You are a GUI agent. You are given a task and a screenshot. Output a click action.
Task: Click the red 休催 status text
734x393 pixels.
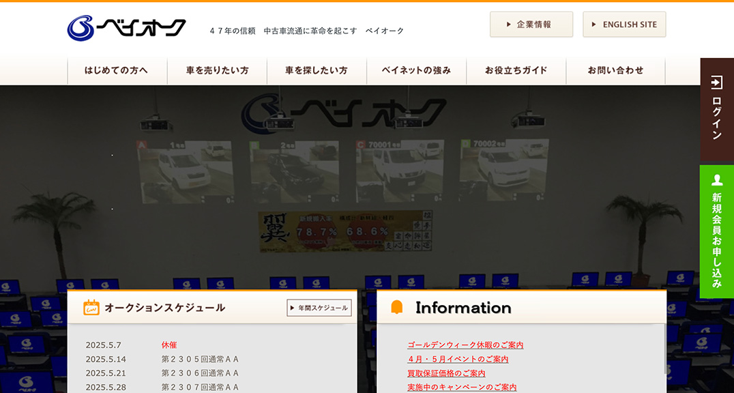(x=169, y=345)
